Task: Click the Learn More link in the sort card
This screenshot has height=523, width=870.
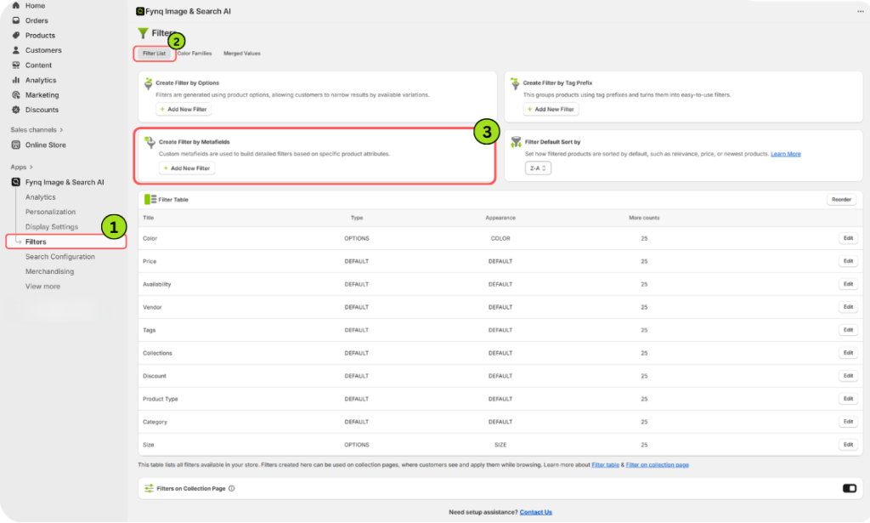Action: 786,154
